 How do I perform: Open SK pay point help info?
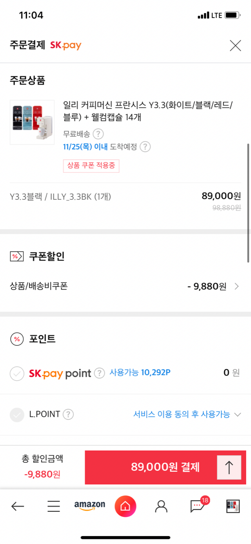point(100,372)
